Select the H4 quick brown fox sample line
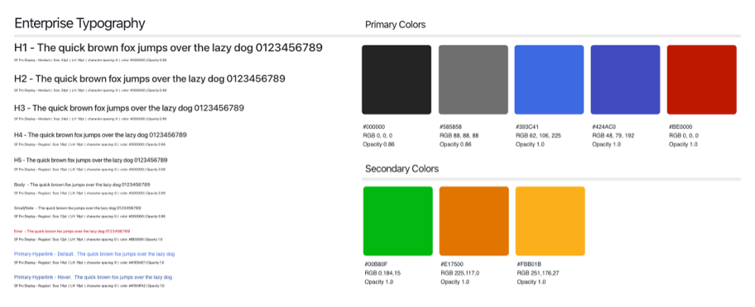 tap(100, 135)
